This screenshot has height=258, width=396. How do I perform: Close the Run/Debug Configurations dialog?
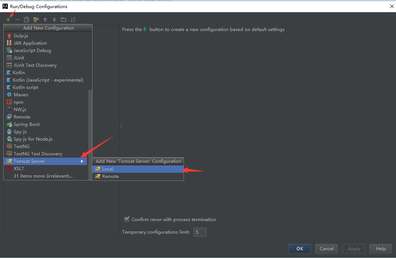(392, 6)
